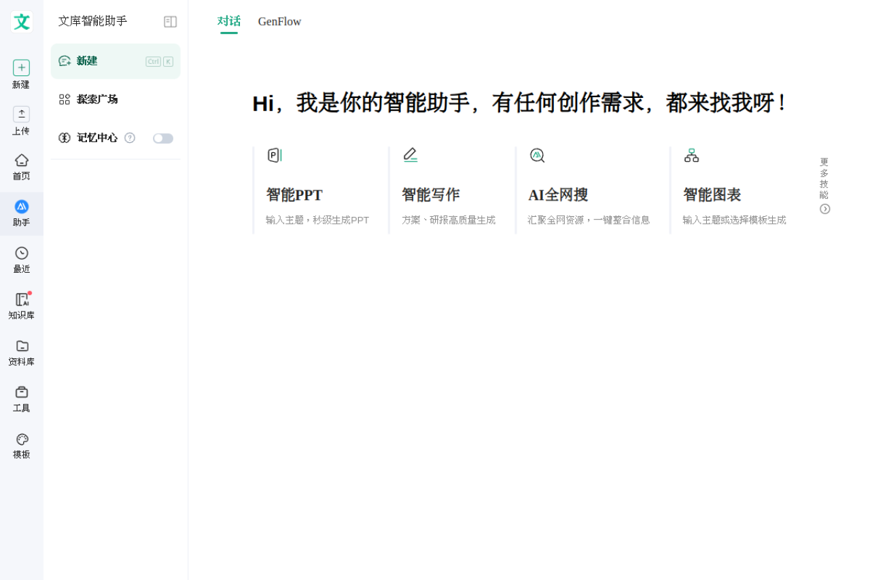The image size is (870, 580).
Task: Enable the 记忆中心 switch
Action: coord(162,138)
